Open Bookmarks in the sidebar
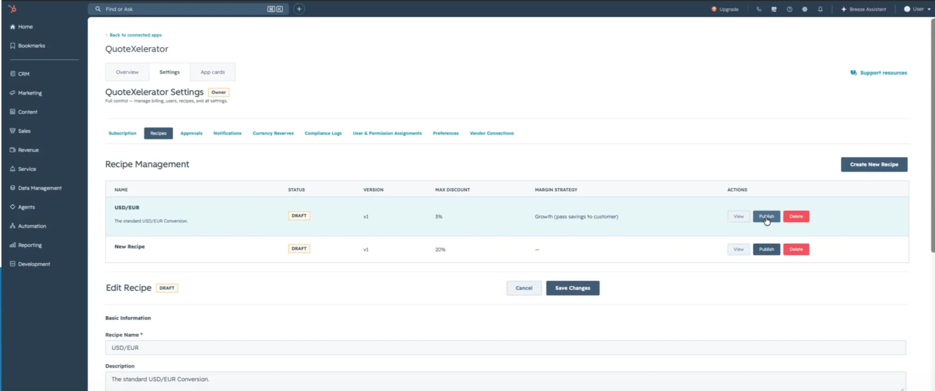The height and width of the screenshot is (391, 935). point(28,46)
